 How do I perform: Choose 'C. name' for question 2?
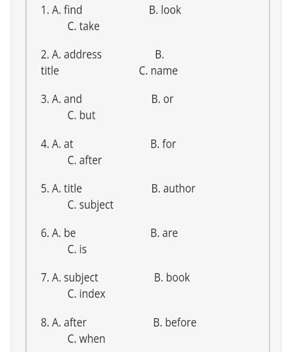pos(158,71)
